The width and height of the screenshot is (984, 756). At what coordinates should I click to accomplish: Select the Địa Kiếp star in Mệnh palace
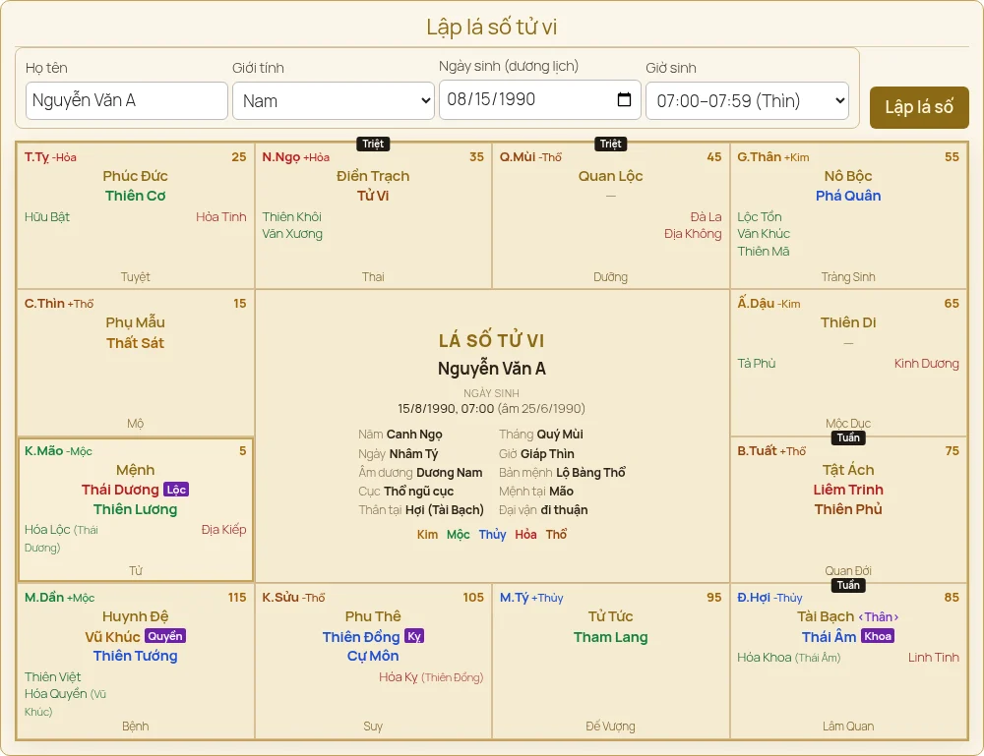click(x=223, y=530)
